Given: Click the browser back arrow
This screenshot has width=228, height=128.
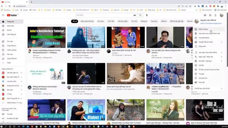Looking at the screenshot, I should click(x=2, y=6).
